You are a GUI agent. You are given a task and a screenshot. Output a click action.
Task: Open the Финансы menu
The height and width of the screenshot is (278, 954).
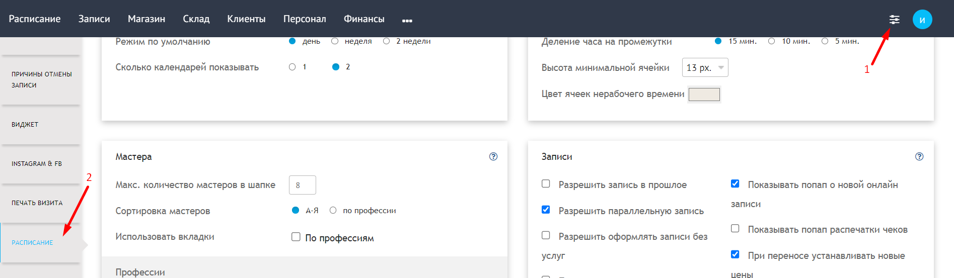364,19
